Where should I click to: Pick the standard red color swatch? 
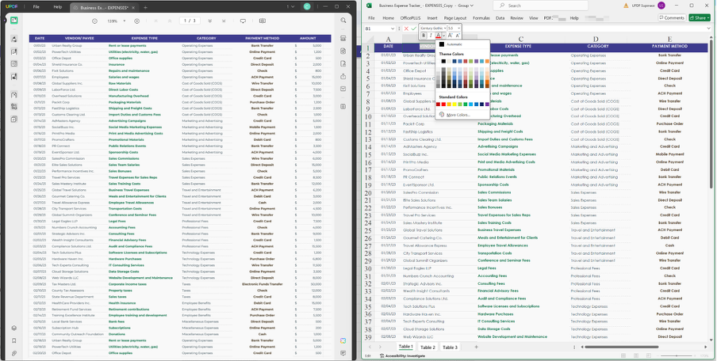(443, 104)
